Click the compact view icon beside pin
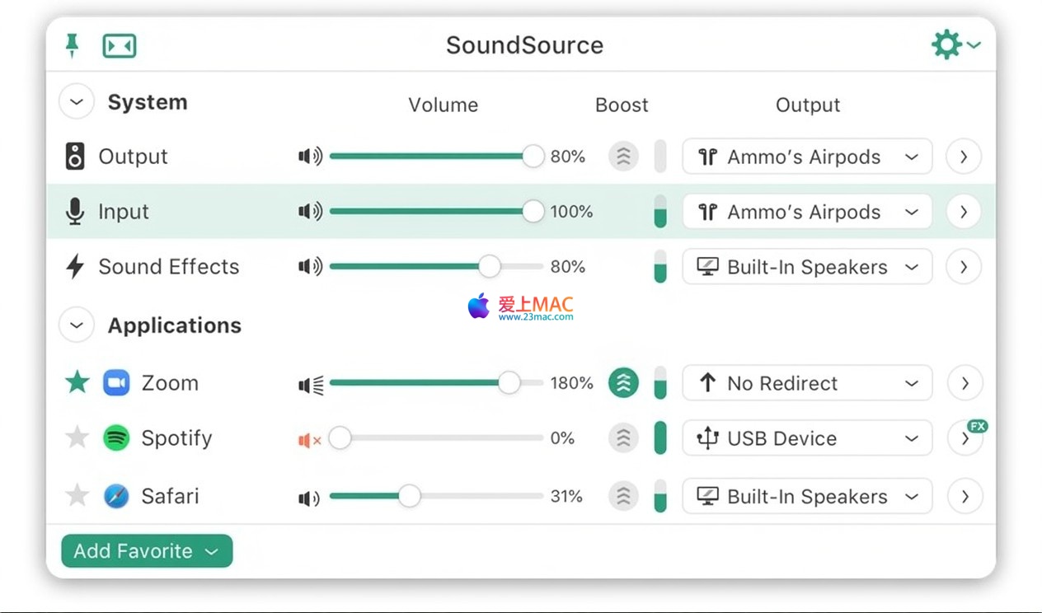The width and height of the screenshot is (1042, 613). [120, 46]
